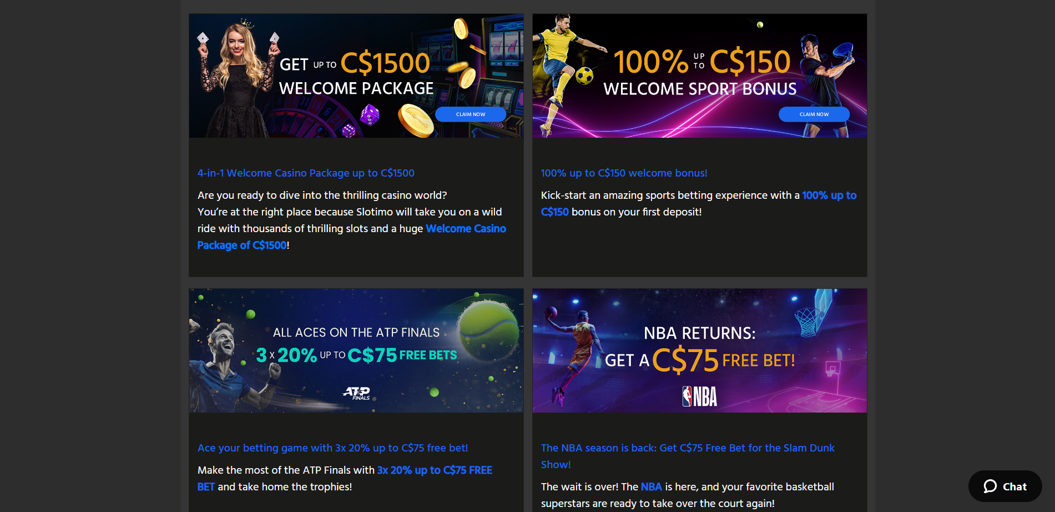The width and height of the screenshot is (1055, 512).
Task: Click the gold coin near Claim Now
Action: tap(416, 119)
